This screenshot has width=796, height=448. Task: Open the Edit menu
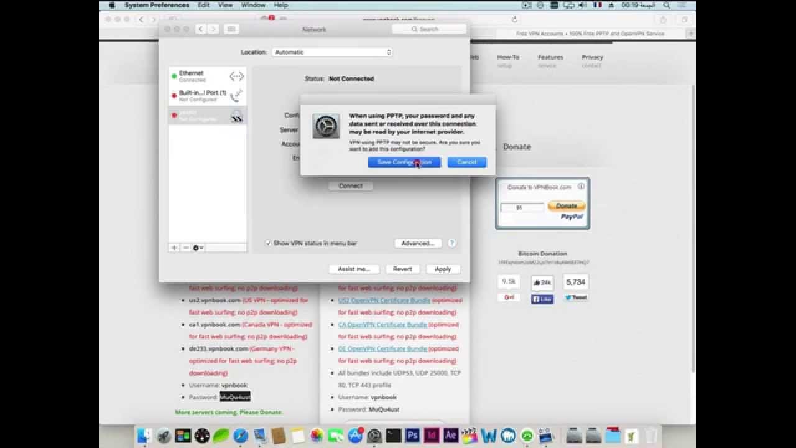pos(203,5)
